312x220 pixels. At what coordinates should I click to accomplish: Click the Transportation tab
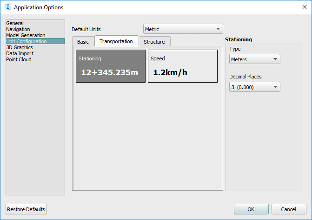(x=116, y=41)
